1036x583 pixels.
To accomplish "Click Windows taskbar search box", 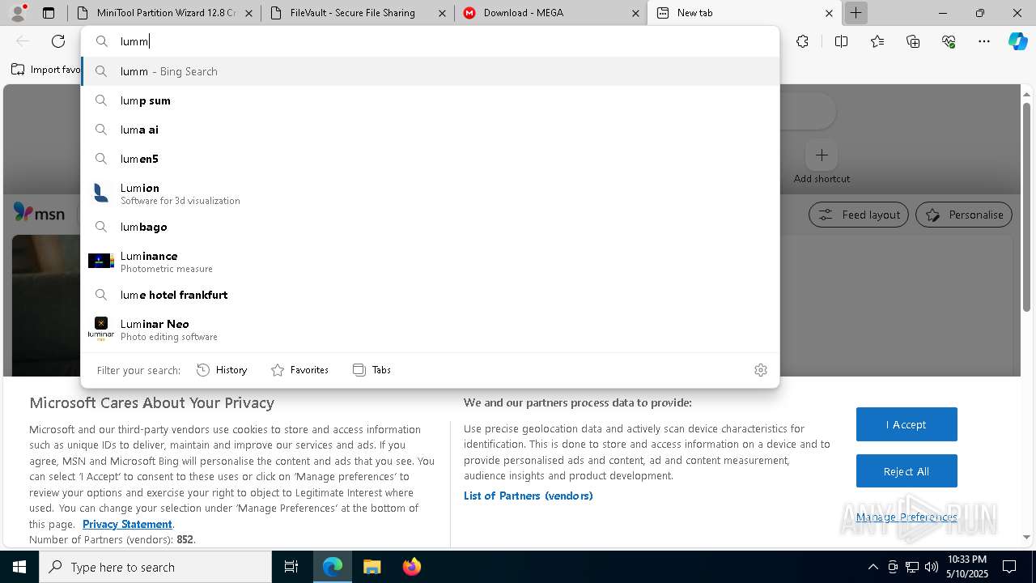I will coord(155,567).
